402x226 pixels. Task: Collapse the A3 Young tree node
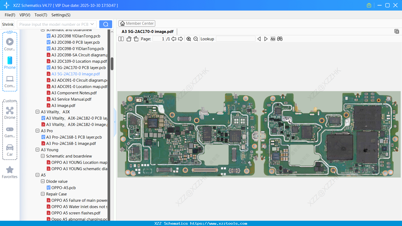point(37,150)
